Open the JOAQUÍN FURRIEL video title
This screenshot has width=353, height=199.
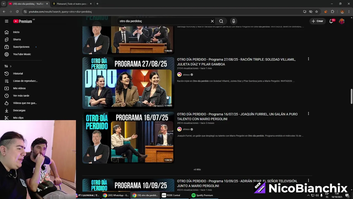237,117
